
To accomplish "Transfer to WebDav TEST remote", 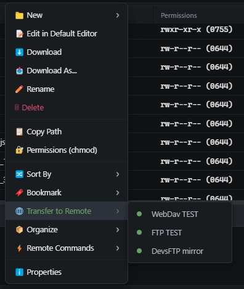I will coord(180,214).
